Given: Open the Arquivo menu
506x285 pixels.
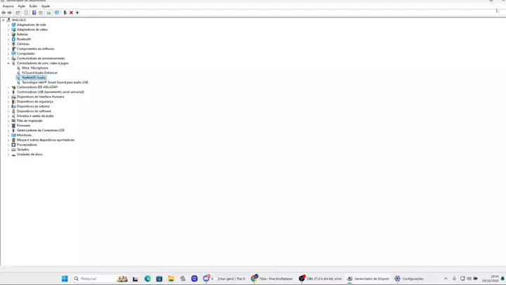Looking at the screenshot, I should [x=8, y=6].
